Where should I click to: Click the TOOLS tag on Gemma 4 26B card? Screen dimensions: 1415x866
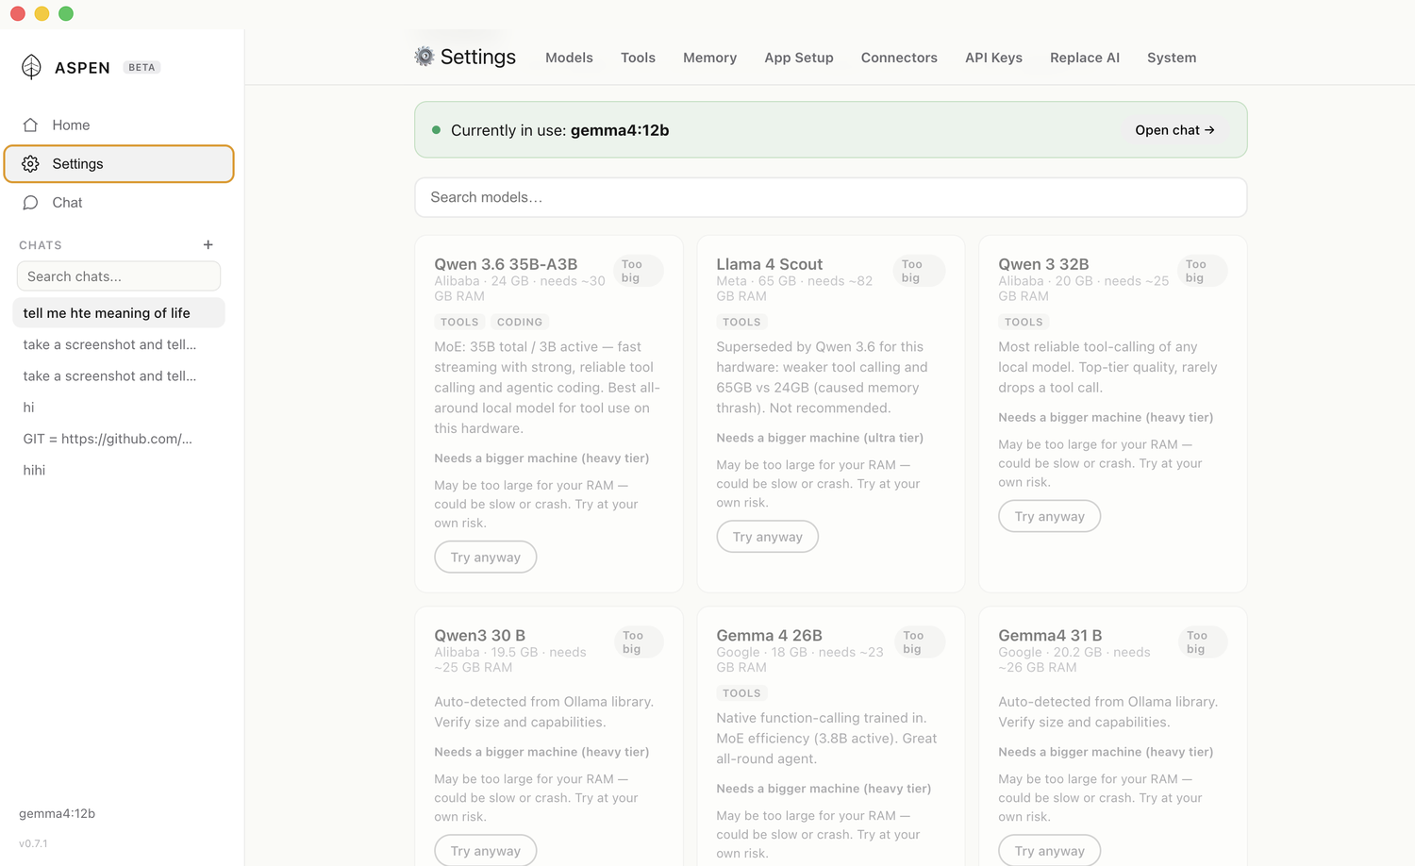[741, 693]
